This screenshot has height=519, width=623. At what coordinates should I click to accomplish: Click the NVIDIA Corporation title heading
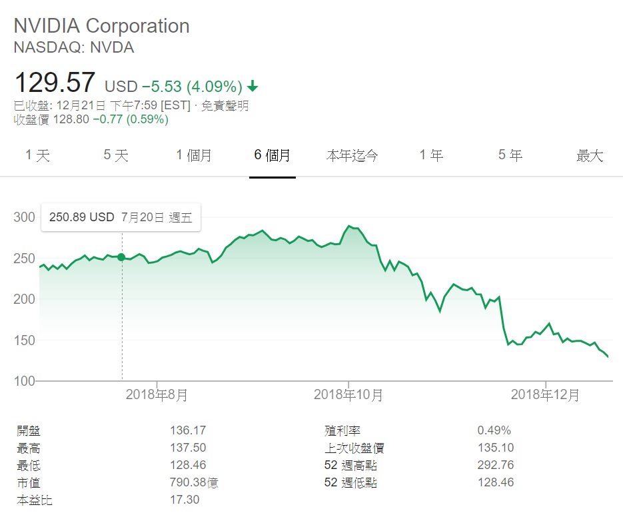[x=101, y=26]
